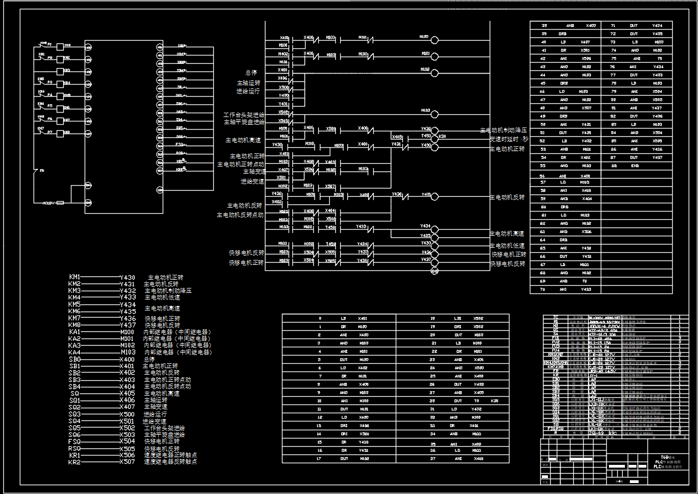
Task: Click M100 output coil circle in ladder
Action: [x=435, y=40]
